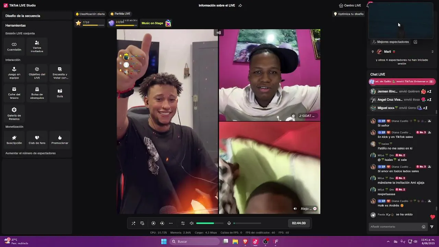
Task: Toggle J-GOAT guest audio icon
Action: click(x=293, y=116)
